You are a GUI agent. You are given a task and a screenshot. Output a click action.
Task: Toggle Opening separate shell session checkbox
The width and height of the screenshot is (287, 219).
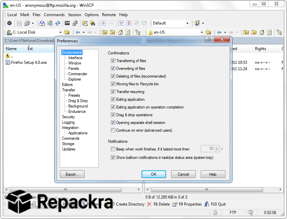(x=113, y=123)
